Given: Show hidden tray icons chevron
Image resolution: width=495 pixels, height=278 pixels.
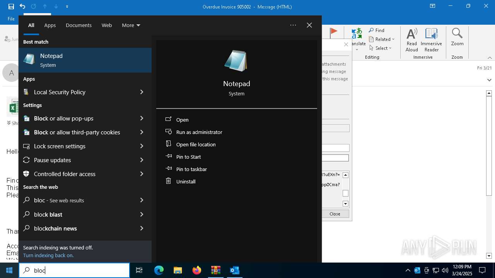Looking at the screenshot, I should point(408,270).
